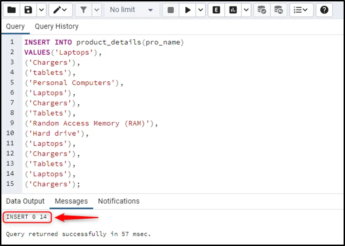Open the Notifications tab
345x246 pixels.
119,201
